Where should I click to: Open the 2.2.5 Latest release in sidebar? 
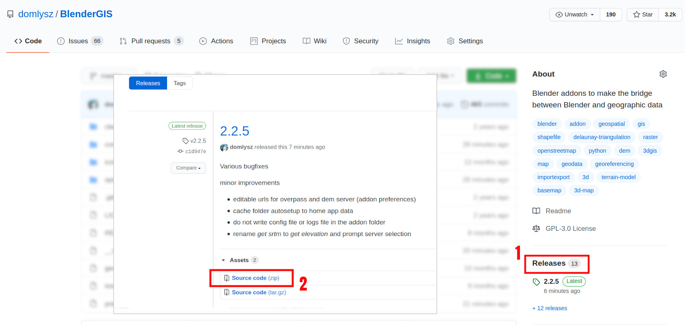[x=565, y=281]
